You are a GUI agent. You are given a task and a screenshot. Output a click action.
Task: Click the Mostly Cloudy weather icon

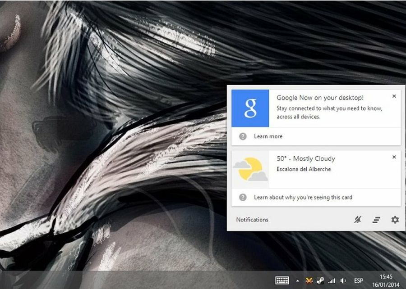pyautogui.click(x=250, y=169)
